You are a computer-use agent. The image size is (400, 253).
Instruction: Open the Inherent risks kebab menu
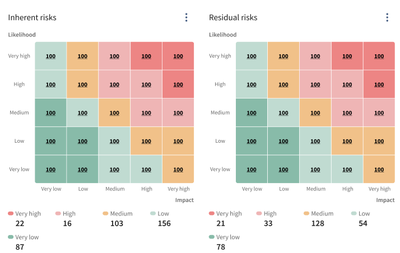coord(187,17)
